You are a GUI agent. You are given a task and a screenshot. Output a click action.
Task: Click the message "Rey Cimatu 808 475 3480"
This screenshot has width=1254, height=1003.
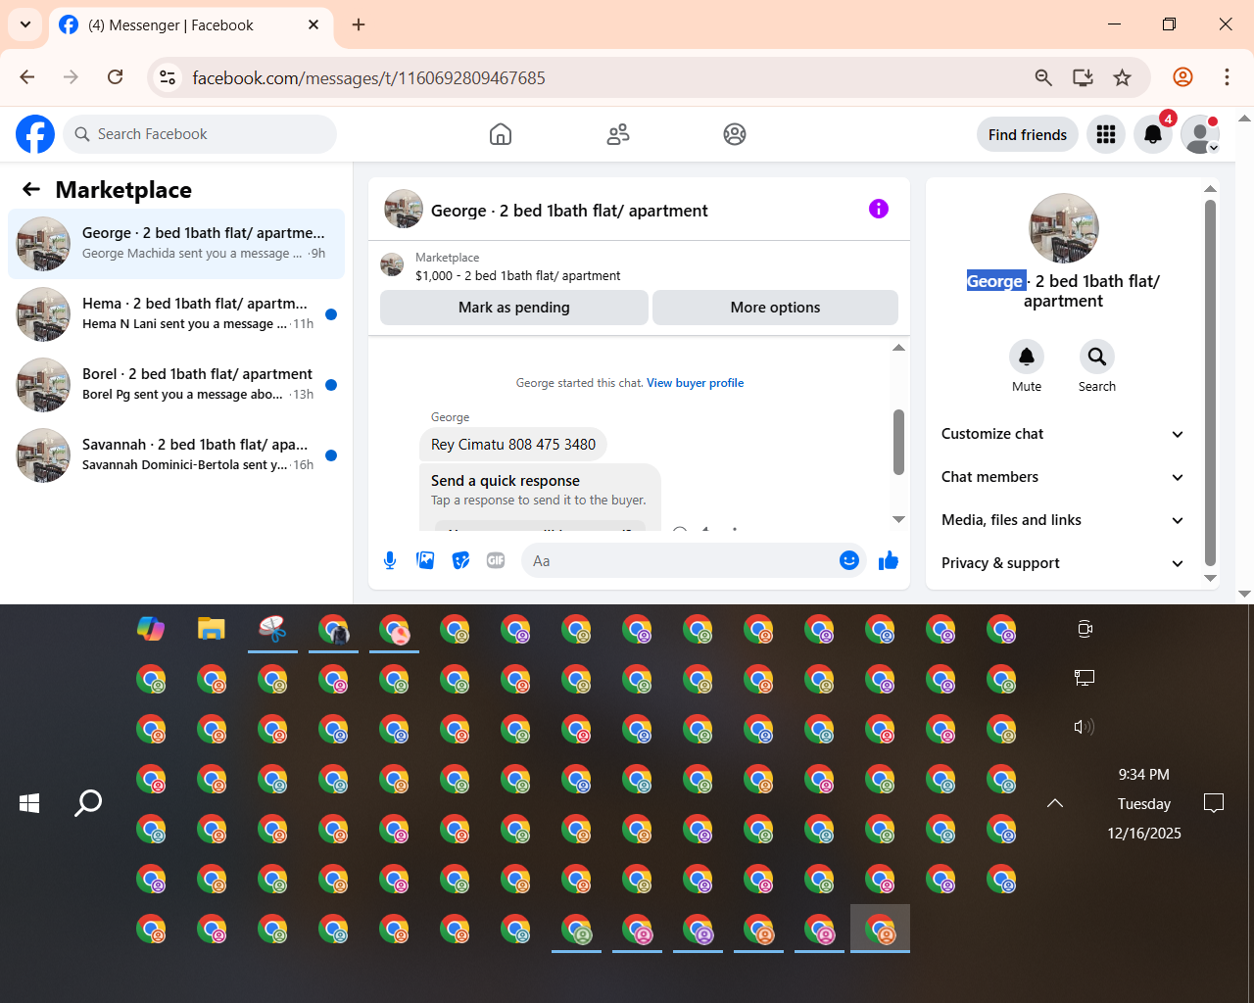click(513, 445)
